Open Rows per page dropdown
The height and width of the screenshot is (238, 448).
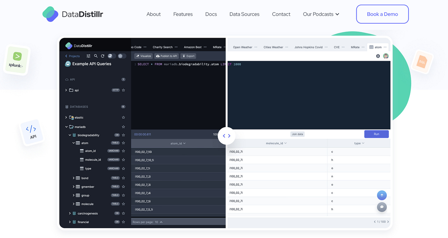pyautogui.click(x=159, y=222)
